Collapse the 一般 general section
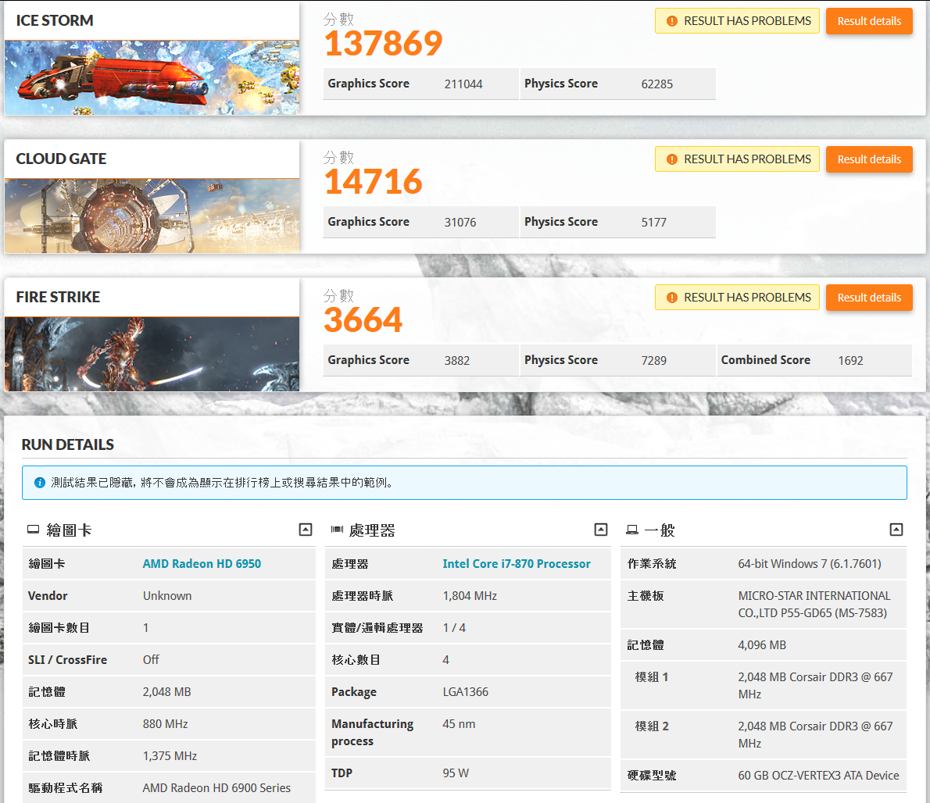Screen dimensions: 930x803 click(x=896, y=530)
